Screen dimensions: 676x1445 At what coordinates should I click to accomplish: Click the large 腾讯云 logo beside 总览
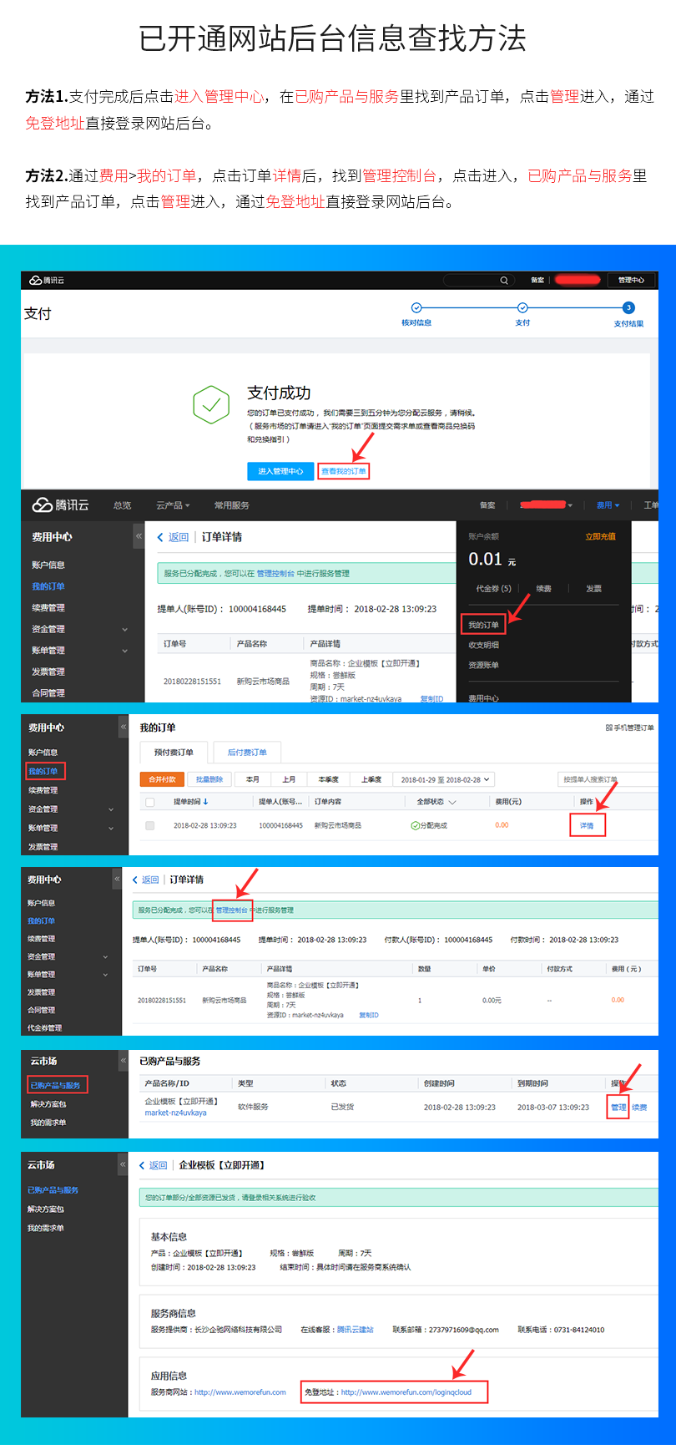60,504
